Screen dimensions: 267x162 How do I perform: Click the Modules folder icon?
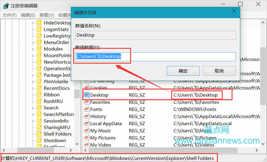click(39, 49)
